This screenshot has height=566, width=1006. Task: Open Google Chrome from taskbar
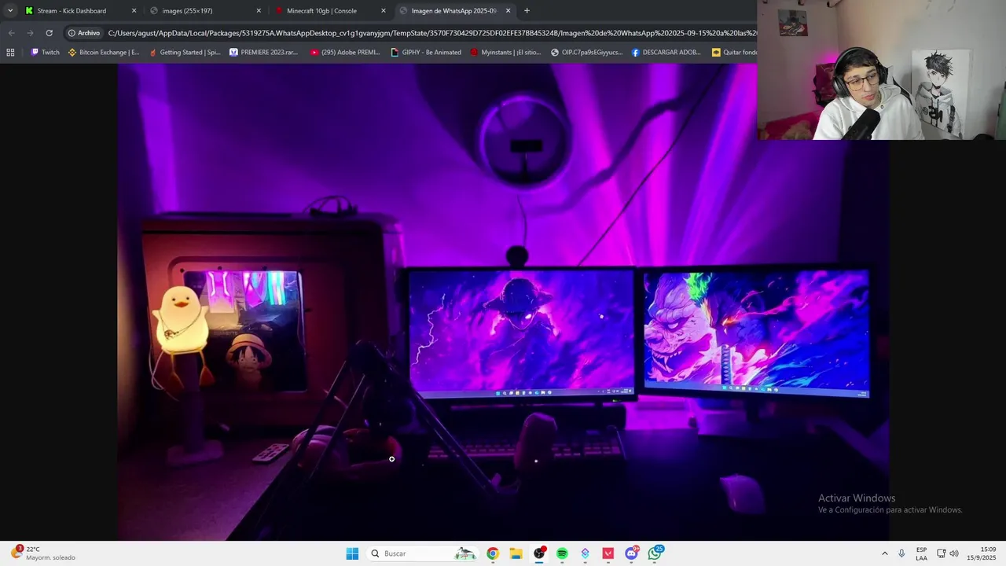[493, 553]
